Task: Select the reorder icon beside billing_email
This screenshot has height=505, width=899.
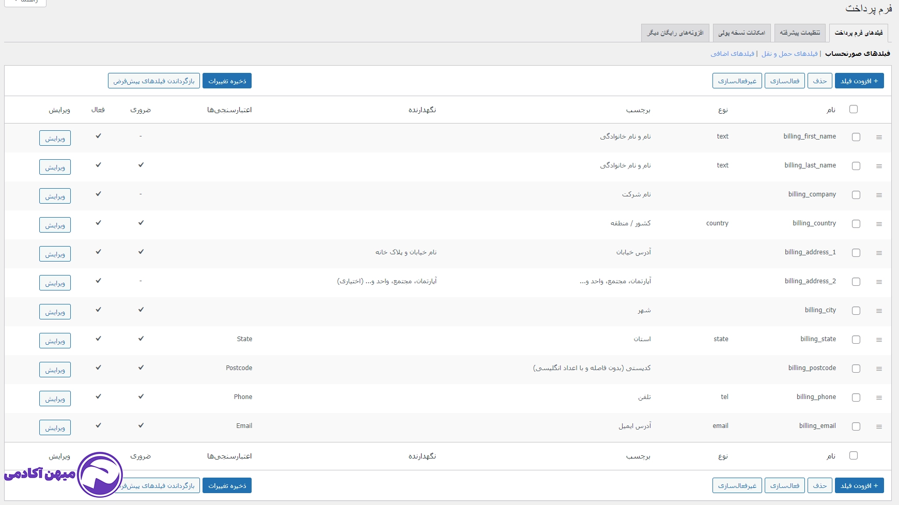Action: [x=879, y=426]
